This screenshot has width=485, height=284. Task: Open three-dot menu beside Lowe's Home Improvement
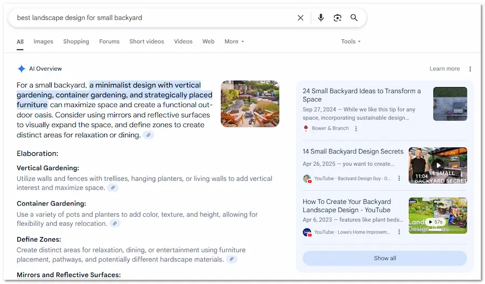(399, 232)
